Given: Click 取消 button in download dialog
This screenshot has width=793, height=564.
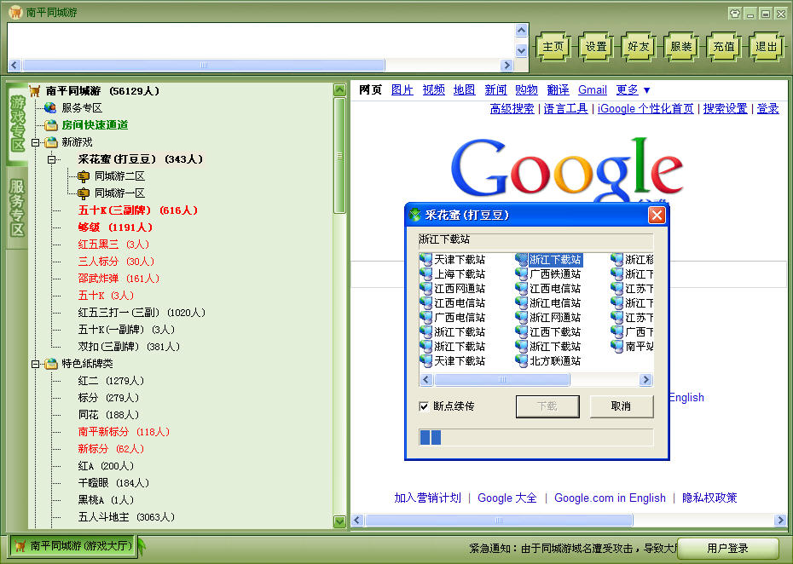Looking at the screenshot, I should pyautogui.click(x=621, y=406).
